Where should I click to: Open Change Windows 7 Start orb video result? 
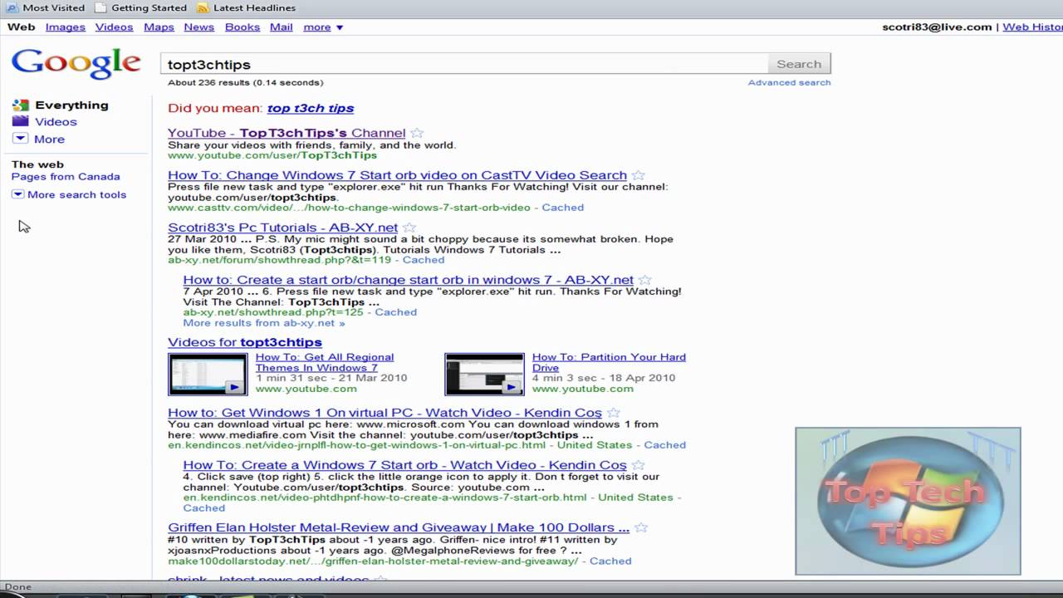point(397,175)
